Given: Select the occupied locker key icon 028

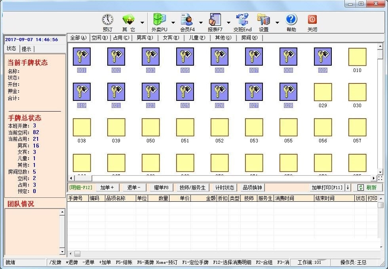Looking at the screenshot, I should pos(288,92).
